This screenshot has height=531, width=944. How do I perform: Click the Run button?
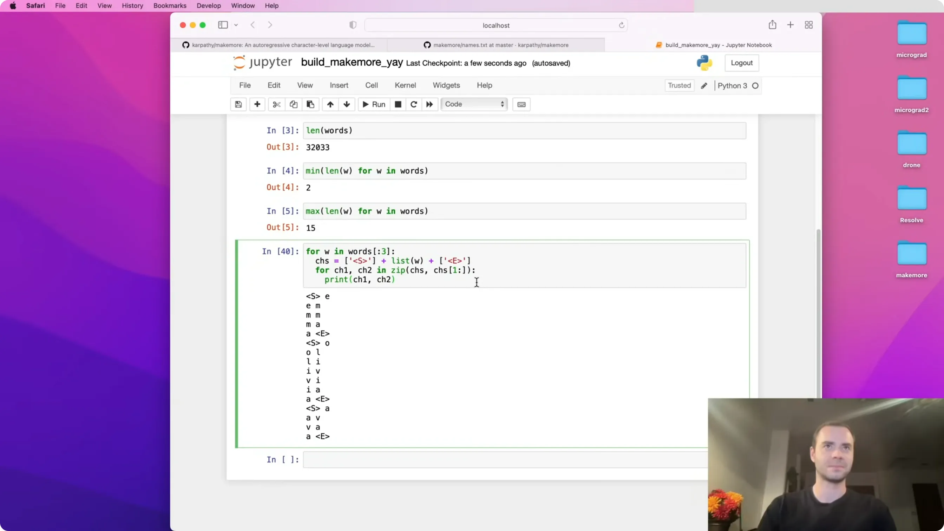[374, 104]
